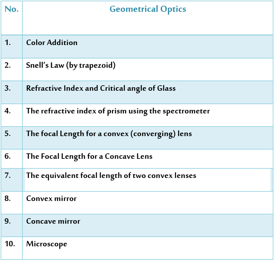The image size is (275, 262).
Task: Open "Snell's Law (by trapezoid)" experiment
Action: tap(71, 66)
